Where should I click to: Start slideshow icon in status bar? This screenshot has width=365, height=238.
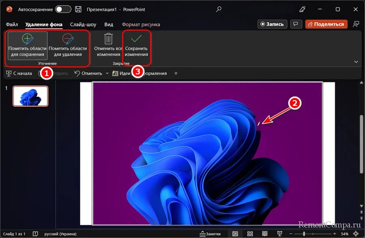tap(279, 234)
